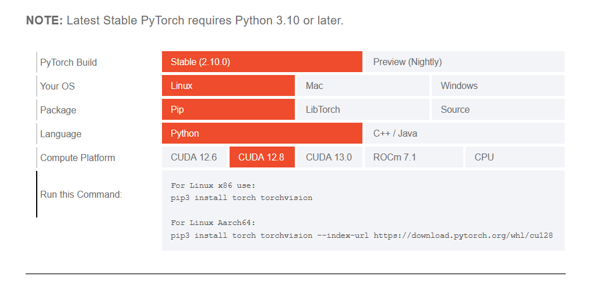592x282 pixels.
Task: Click the Aarch64 pip3 command with index-url
Action: click(361, 235)
